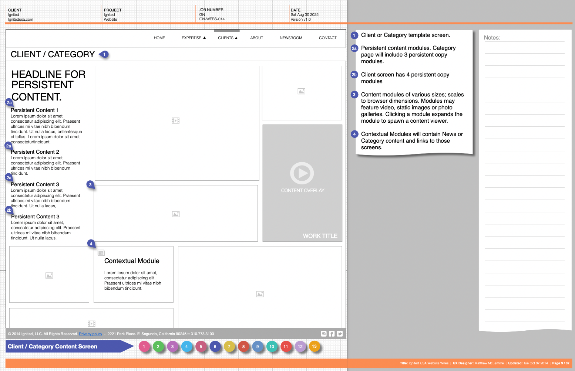Jump to page marker 5 magenta circle
The width and height of the screenshot is (575, 371).
[x=201, y=347]
